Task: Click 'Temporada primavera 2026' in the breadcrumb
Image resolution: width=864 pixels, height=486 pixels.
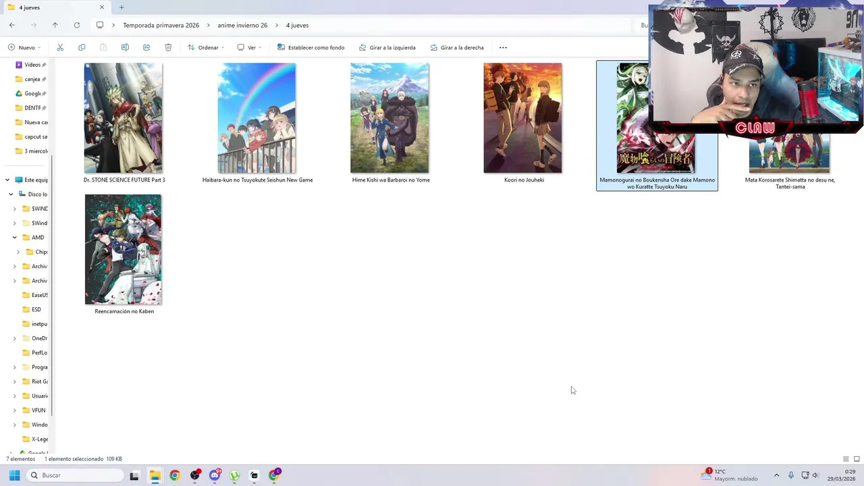Action: point(161,25)
